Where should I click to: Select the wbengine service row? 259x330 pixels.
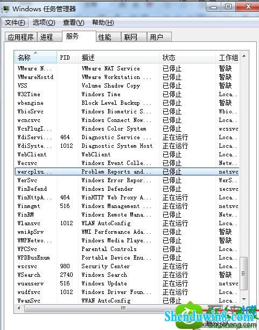tap(127, 103)
